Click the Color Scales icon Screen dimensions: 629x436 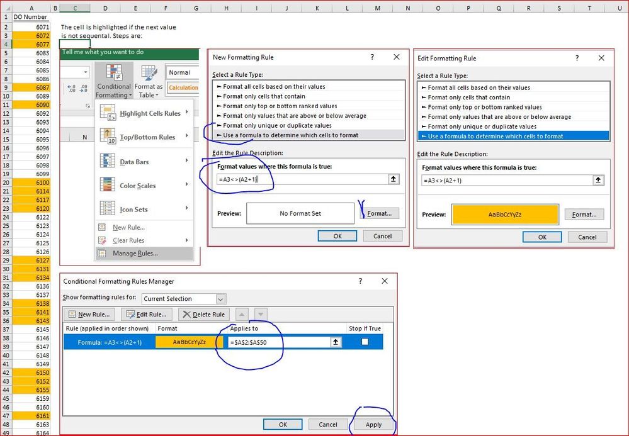click(108, 185)
